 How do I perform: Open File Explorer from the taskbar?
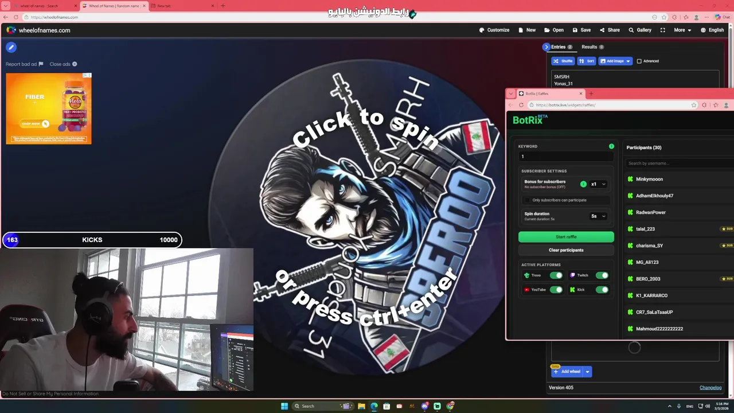click(x=361, y=406)
